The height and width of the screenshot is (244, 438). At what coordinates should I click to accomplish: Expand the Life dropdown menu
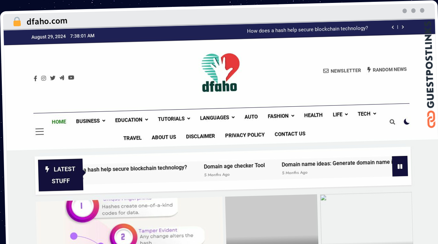(340, 114)
